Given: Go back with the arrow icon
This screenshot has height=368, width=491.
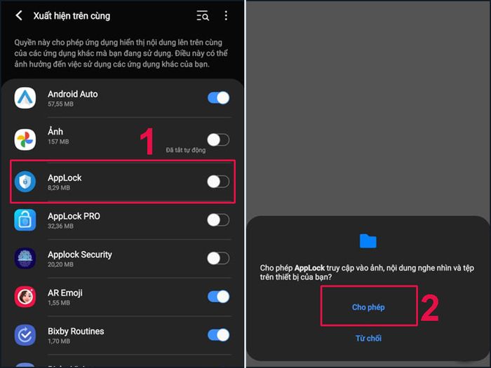Looking at the screenshot, I should click(19, 15).
